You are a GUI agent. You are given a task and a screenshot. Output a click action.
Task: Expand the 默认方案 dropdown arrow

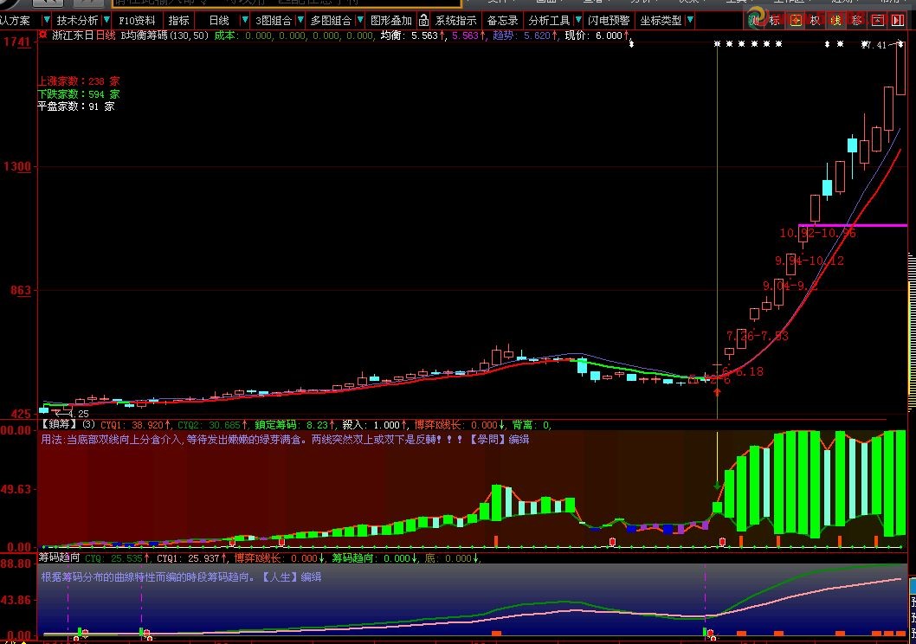[47, 21]
